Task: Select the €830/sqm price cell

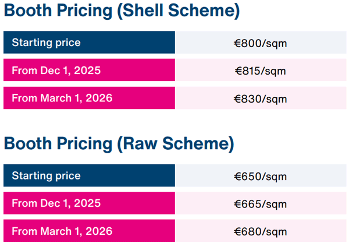Action: coord(261,98)
